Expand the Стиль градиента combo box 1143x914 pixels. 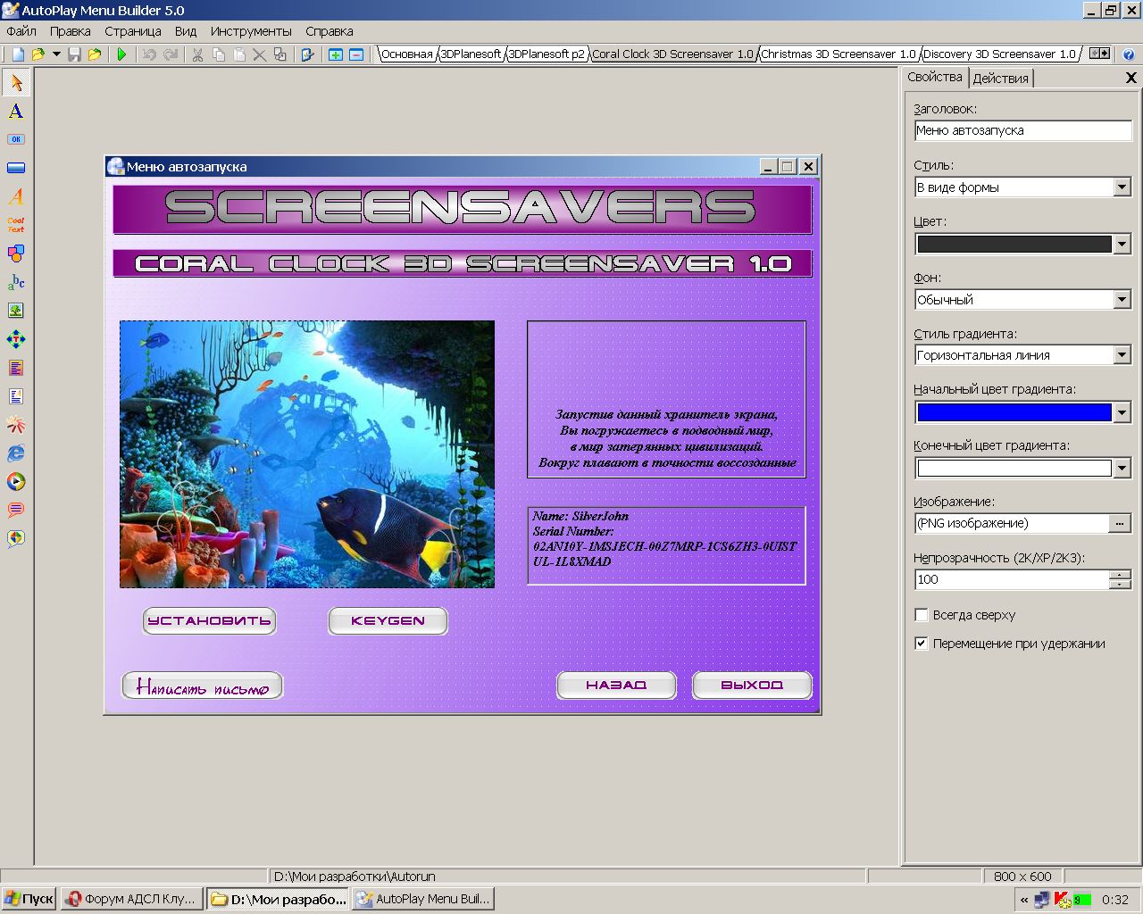click(1122, 355)
